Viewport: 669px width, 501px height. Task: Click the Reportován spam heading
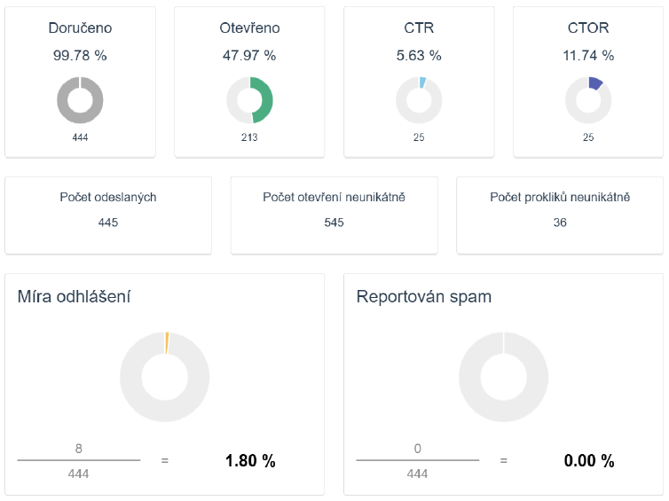coord(424,296)
